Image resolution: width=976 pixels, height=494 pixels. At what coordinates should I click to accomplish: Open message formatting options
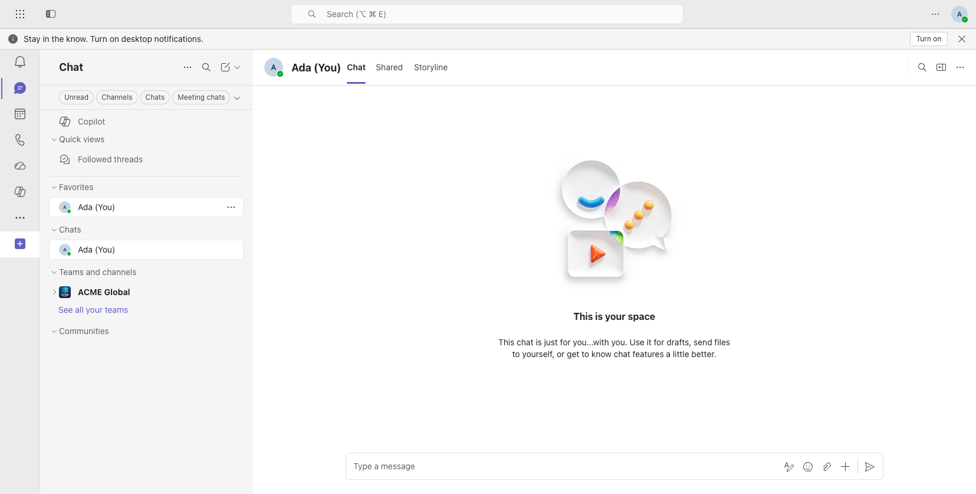(789, 467)
